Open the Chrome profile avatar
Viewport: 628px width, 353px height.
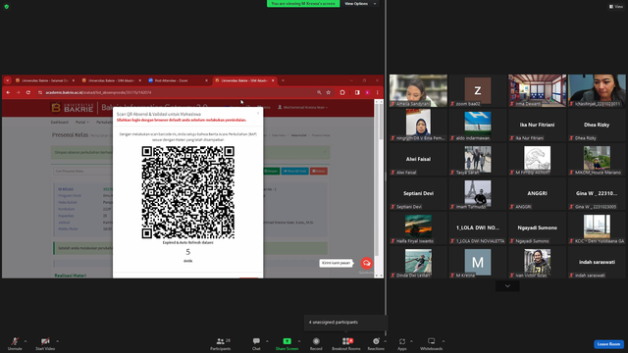[367, 92]
